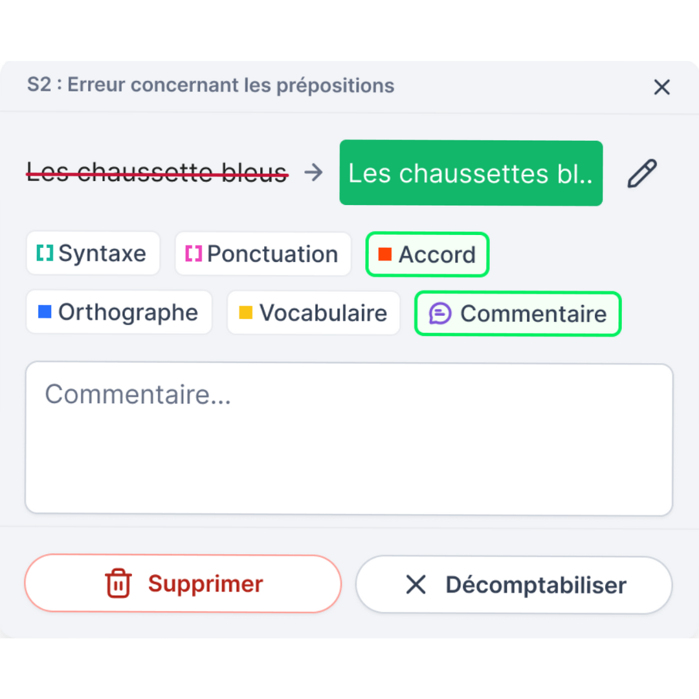The height and width of the screenshot is (699, 699).
Task: Close the error popup with X
Action: [661, 87]
